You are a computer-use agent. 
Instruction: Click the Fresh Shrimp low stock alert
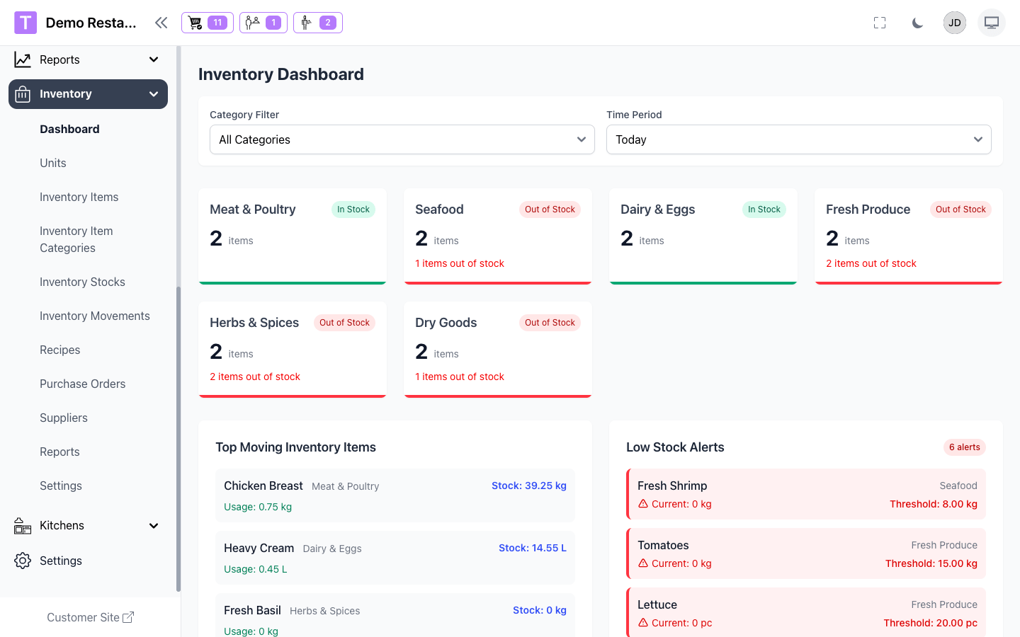point(806,494)
